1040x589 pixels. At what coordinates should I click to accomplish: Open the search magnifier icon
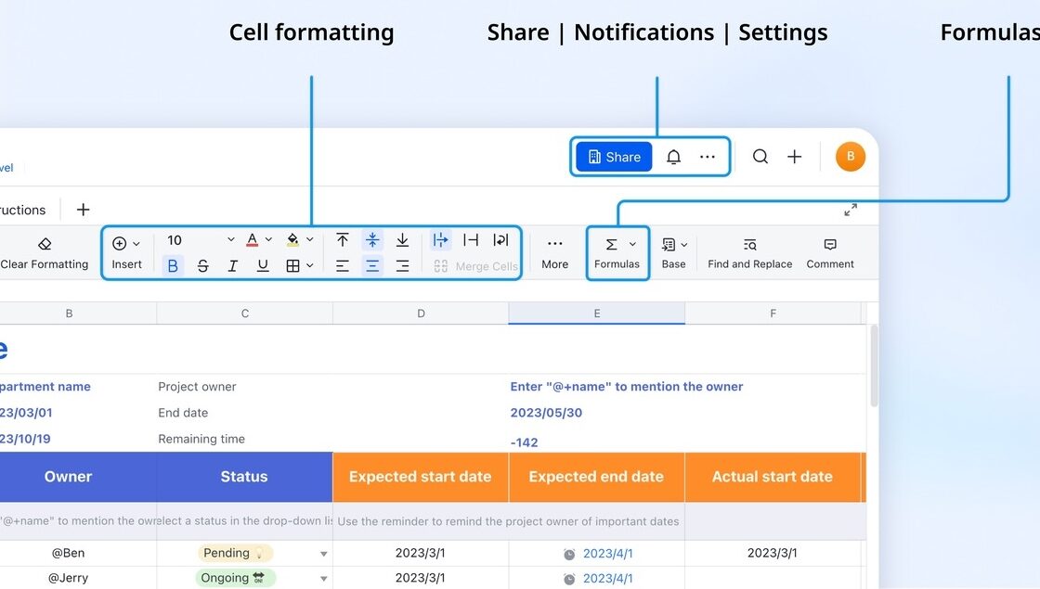[760, 157]
